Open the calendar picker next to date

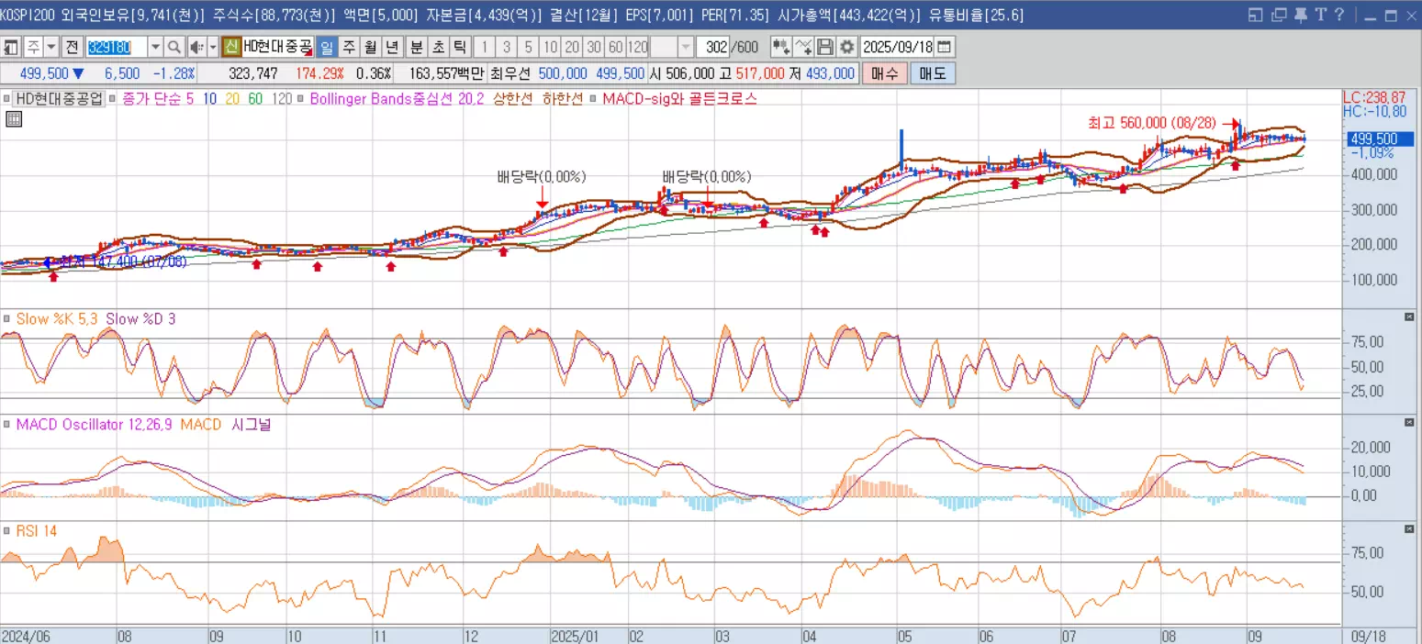pyautogui.click(x=944, y=47)
